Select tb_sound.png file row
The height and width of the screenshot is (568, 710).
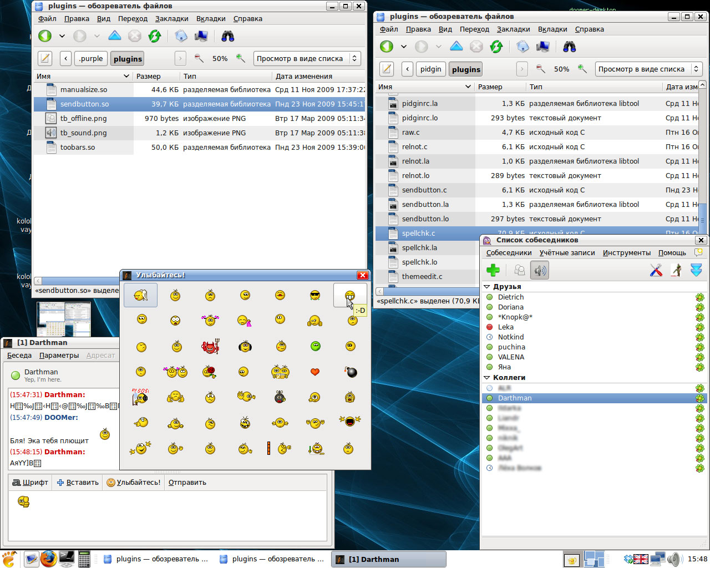point(200,133)
